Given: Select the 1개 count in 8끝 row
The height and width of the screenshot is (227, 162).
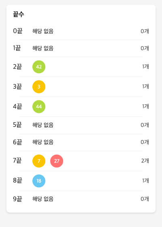Looking at the screenshot, I should coord(145,181).
